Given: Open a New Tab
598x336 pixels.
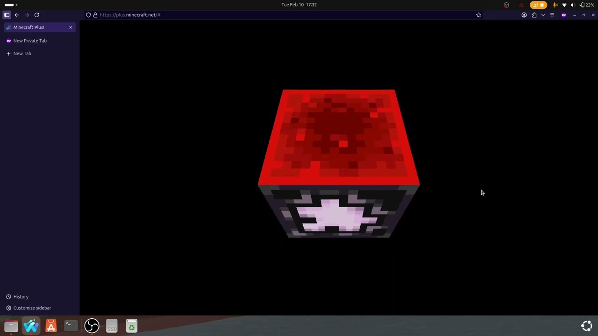Looking at the screenshot, I should pyautogui.click(x=40, y=53).
